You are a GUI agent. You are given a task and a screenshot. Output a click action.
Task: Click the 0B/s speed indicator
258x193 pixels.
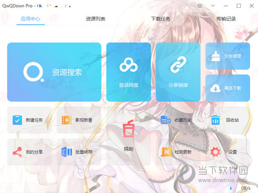click(246, 188)
